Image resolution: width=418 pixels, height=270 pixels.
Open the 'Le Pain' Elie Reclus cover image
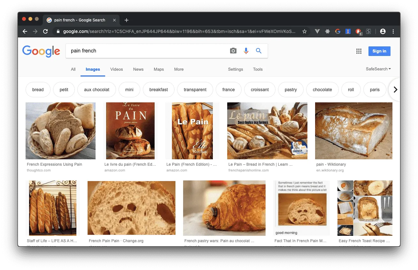click(x=192, y=131)
